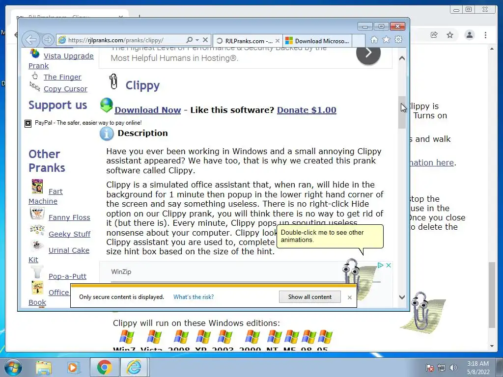The width and height of the screenshot is (503, 377).
Task: Click the ad's next arrow circle button
Action: tap(368, 53)
